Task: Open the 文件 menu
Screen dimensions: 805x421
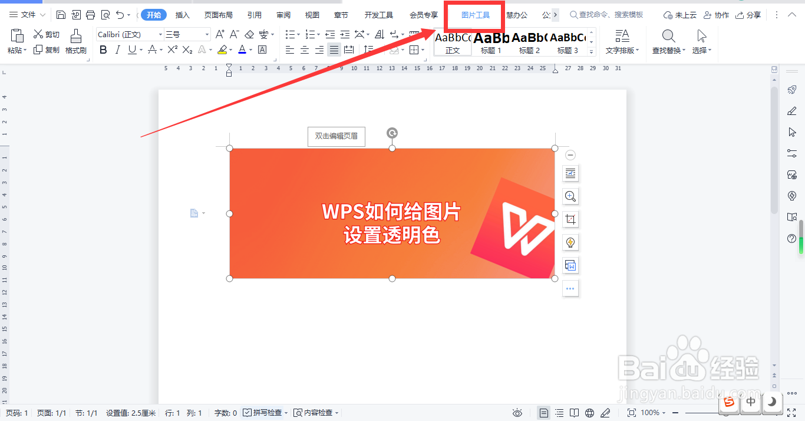Action: point(27,15)
